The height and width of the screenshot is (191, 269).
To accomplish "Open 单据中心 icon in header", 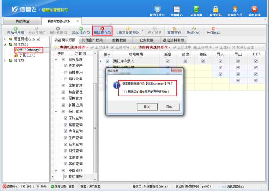I will pos(177,9).
